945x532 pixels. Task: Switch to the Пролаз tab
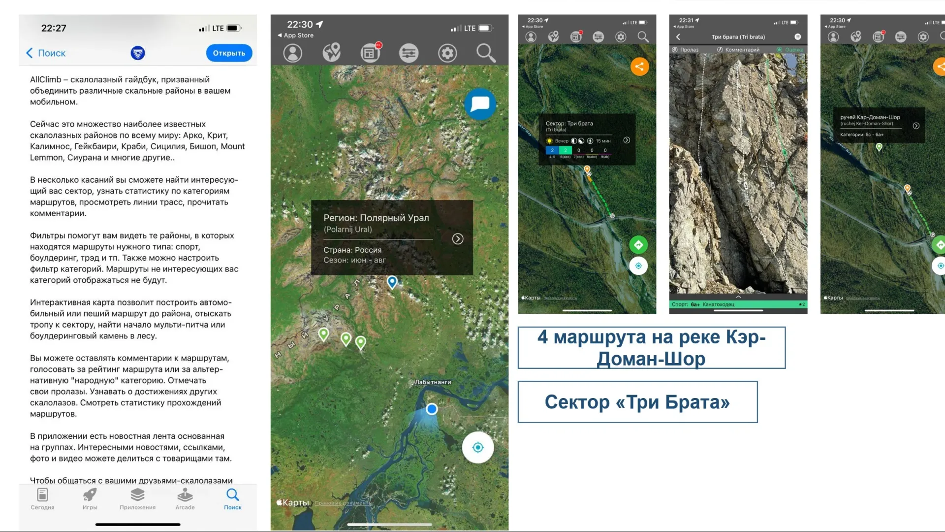pyautogui.click(x=686, y=50)
